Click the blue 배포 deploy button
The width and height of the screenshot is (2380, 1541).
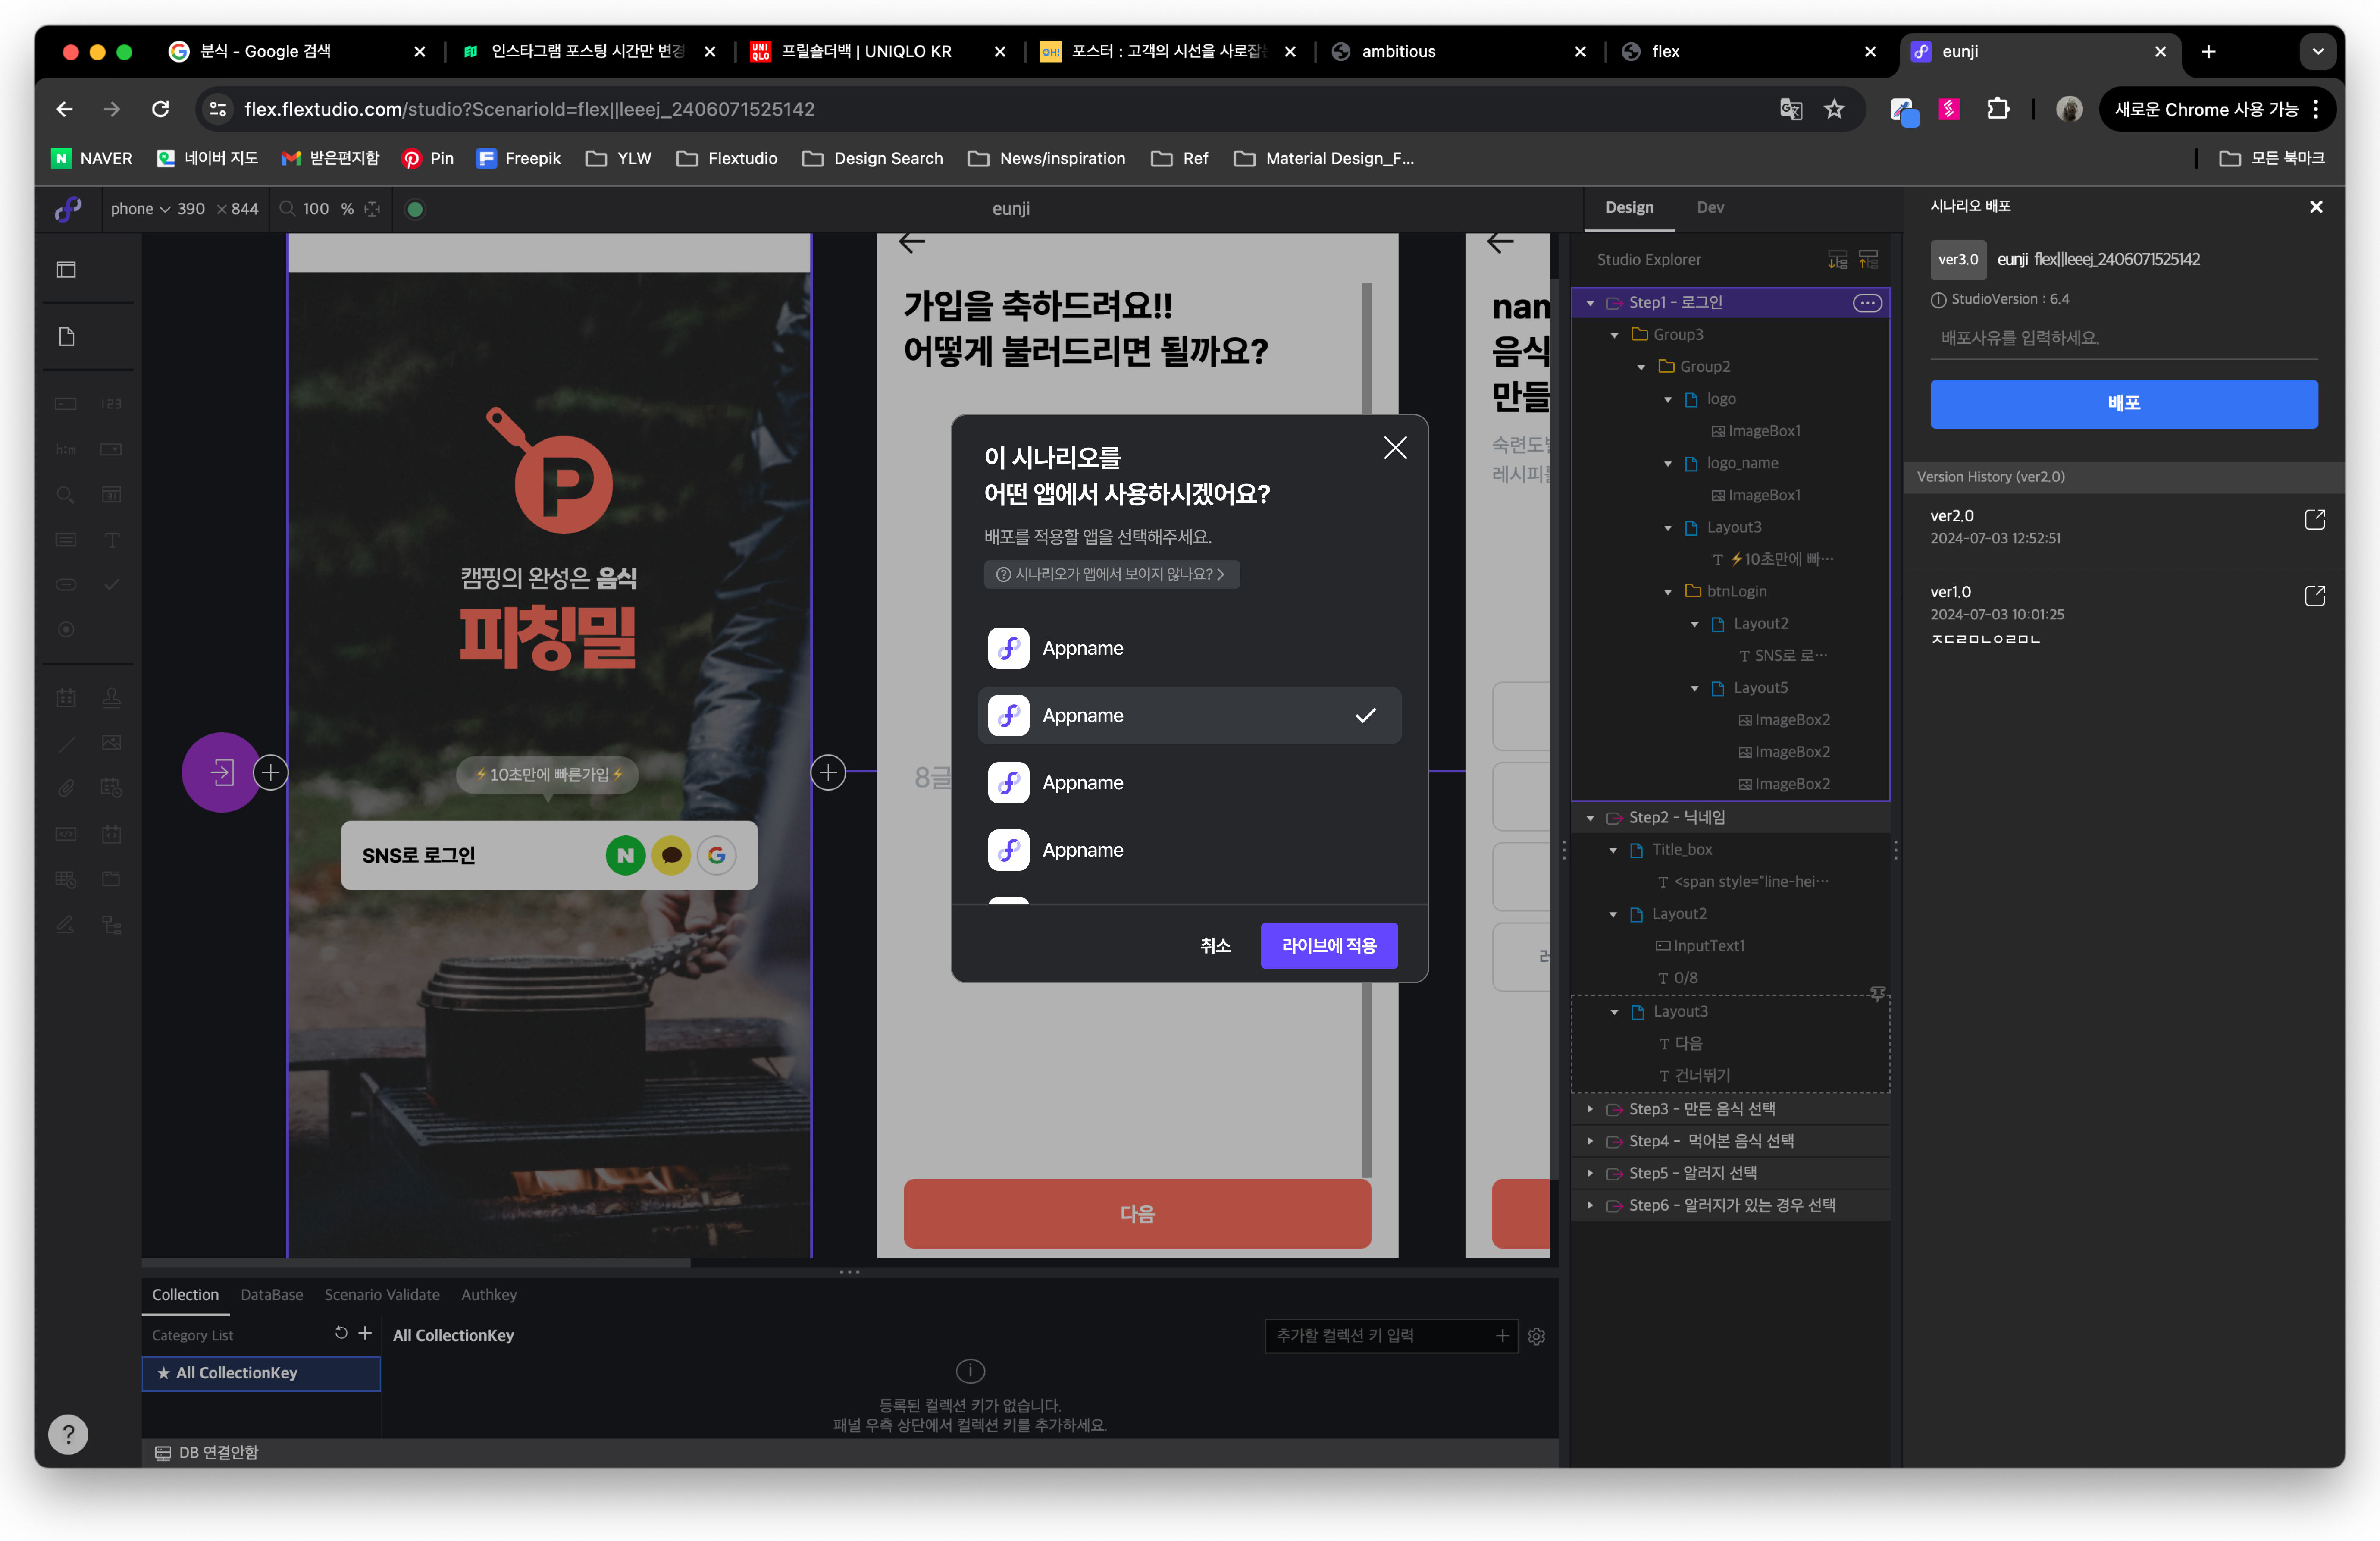(2123, 404)
